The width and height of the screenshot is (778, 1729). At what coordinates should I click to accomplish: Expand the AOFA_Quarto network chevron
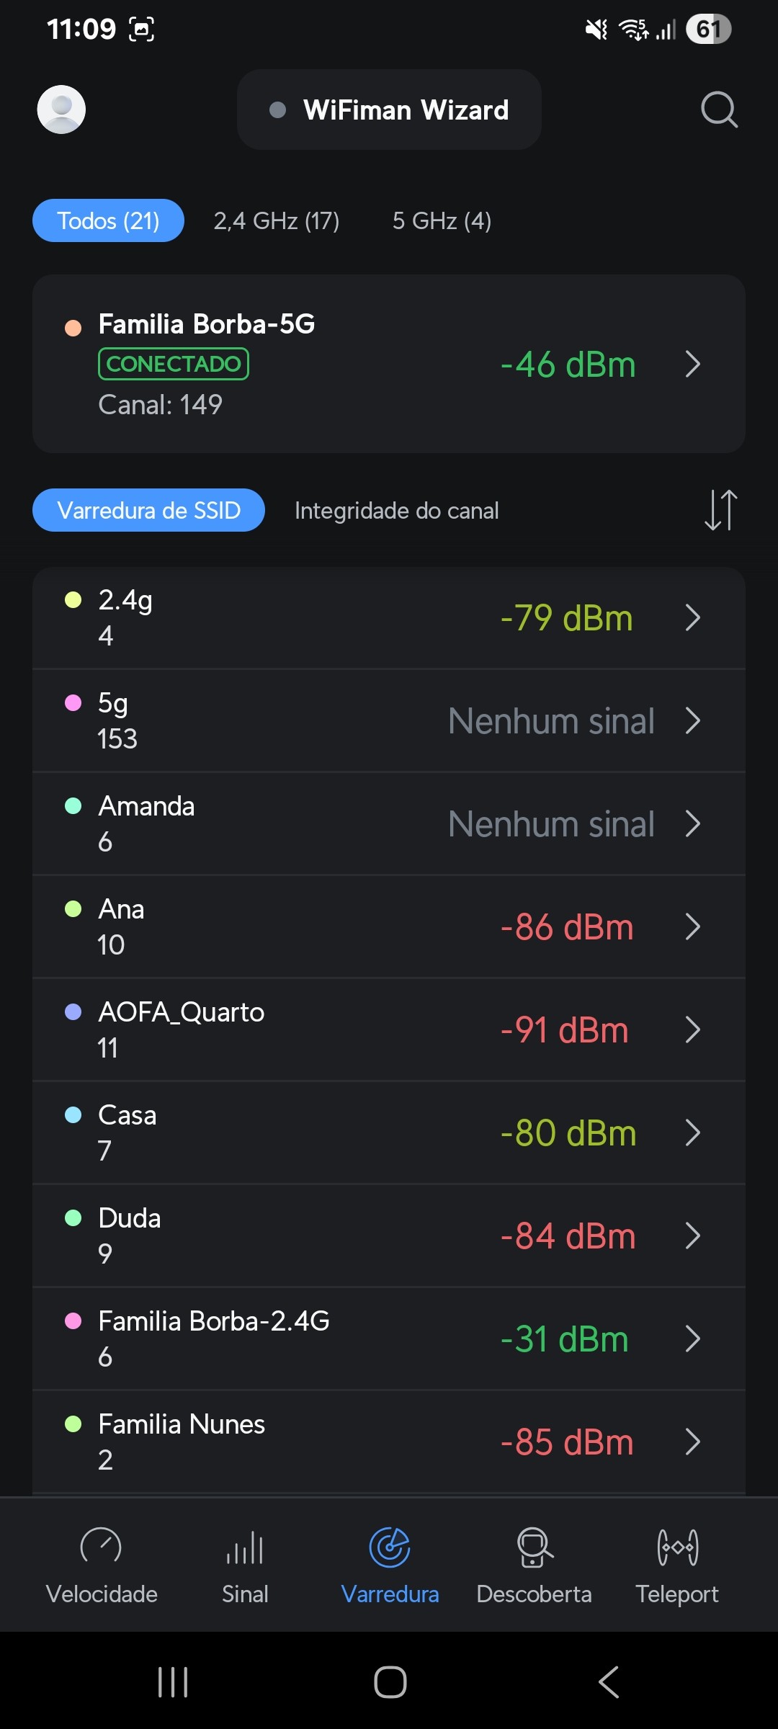click(x=692, y=1029)
